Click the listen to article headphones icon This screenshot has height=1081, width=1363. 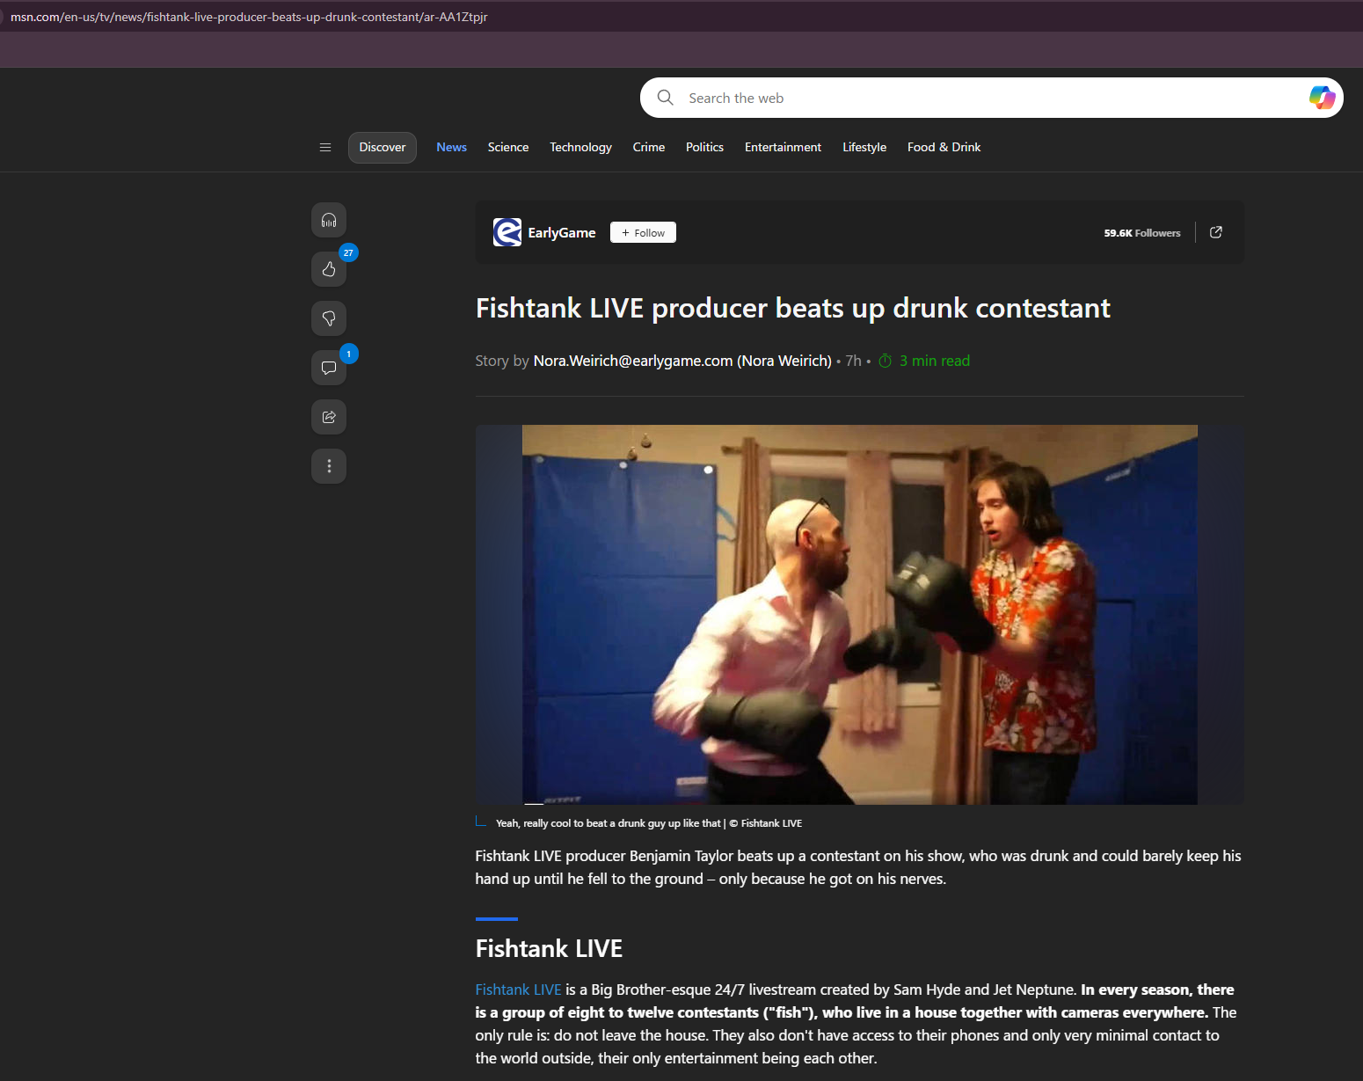329,220
